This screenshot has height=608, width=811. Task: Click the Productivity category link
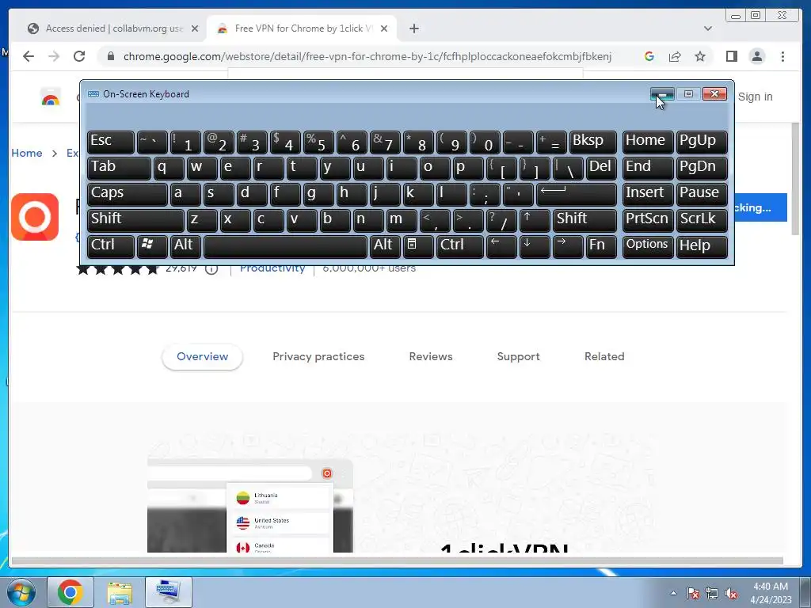[x=272, y=269]
